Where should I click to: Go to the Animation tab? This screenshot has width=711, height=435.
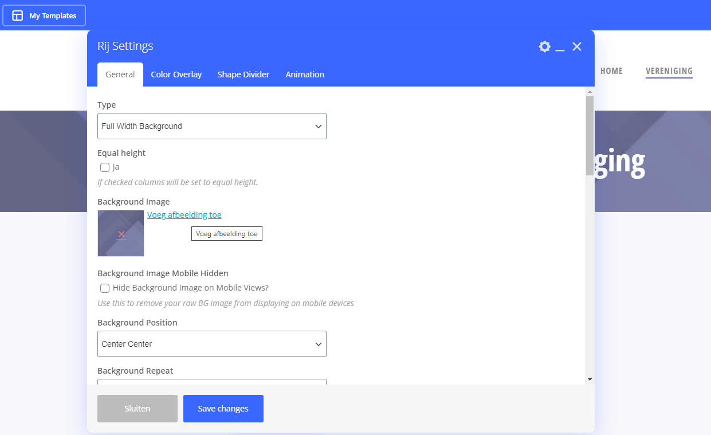click(305, 75)
